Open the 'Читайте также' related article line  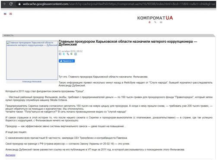(66, 112)
